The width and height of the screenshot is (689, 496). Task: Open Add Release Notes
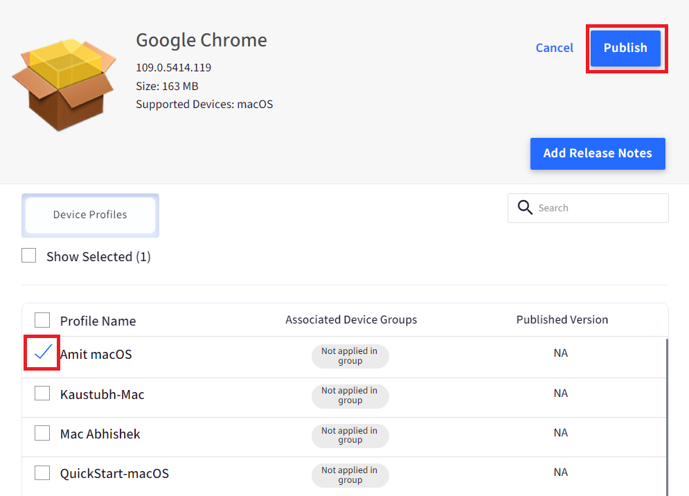[x=597, y=154]
